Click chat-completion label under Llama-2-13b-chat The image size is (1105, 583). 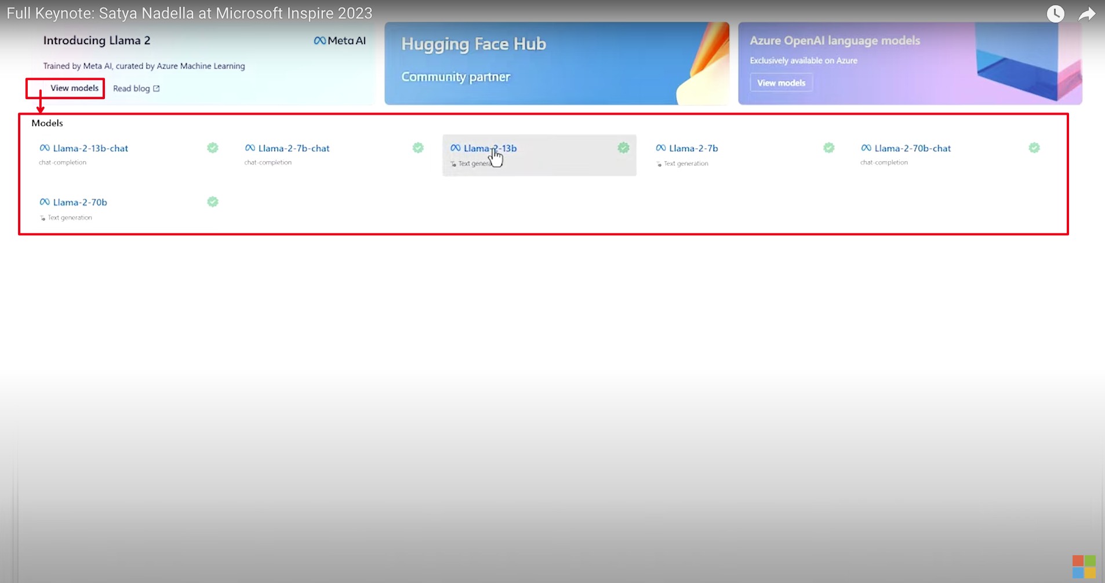63,162
